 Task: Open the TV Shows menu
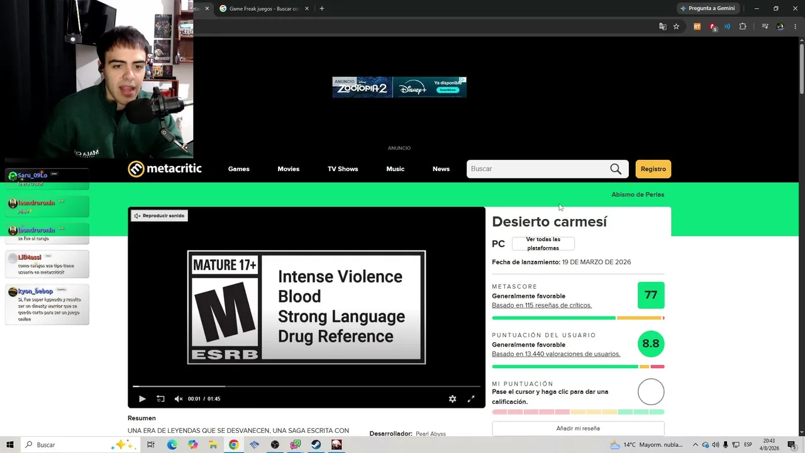click(x=343, y=169)
